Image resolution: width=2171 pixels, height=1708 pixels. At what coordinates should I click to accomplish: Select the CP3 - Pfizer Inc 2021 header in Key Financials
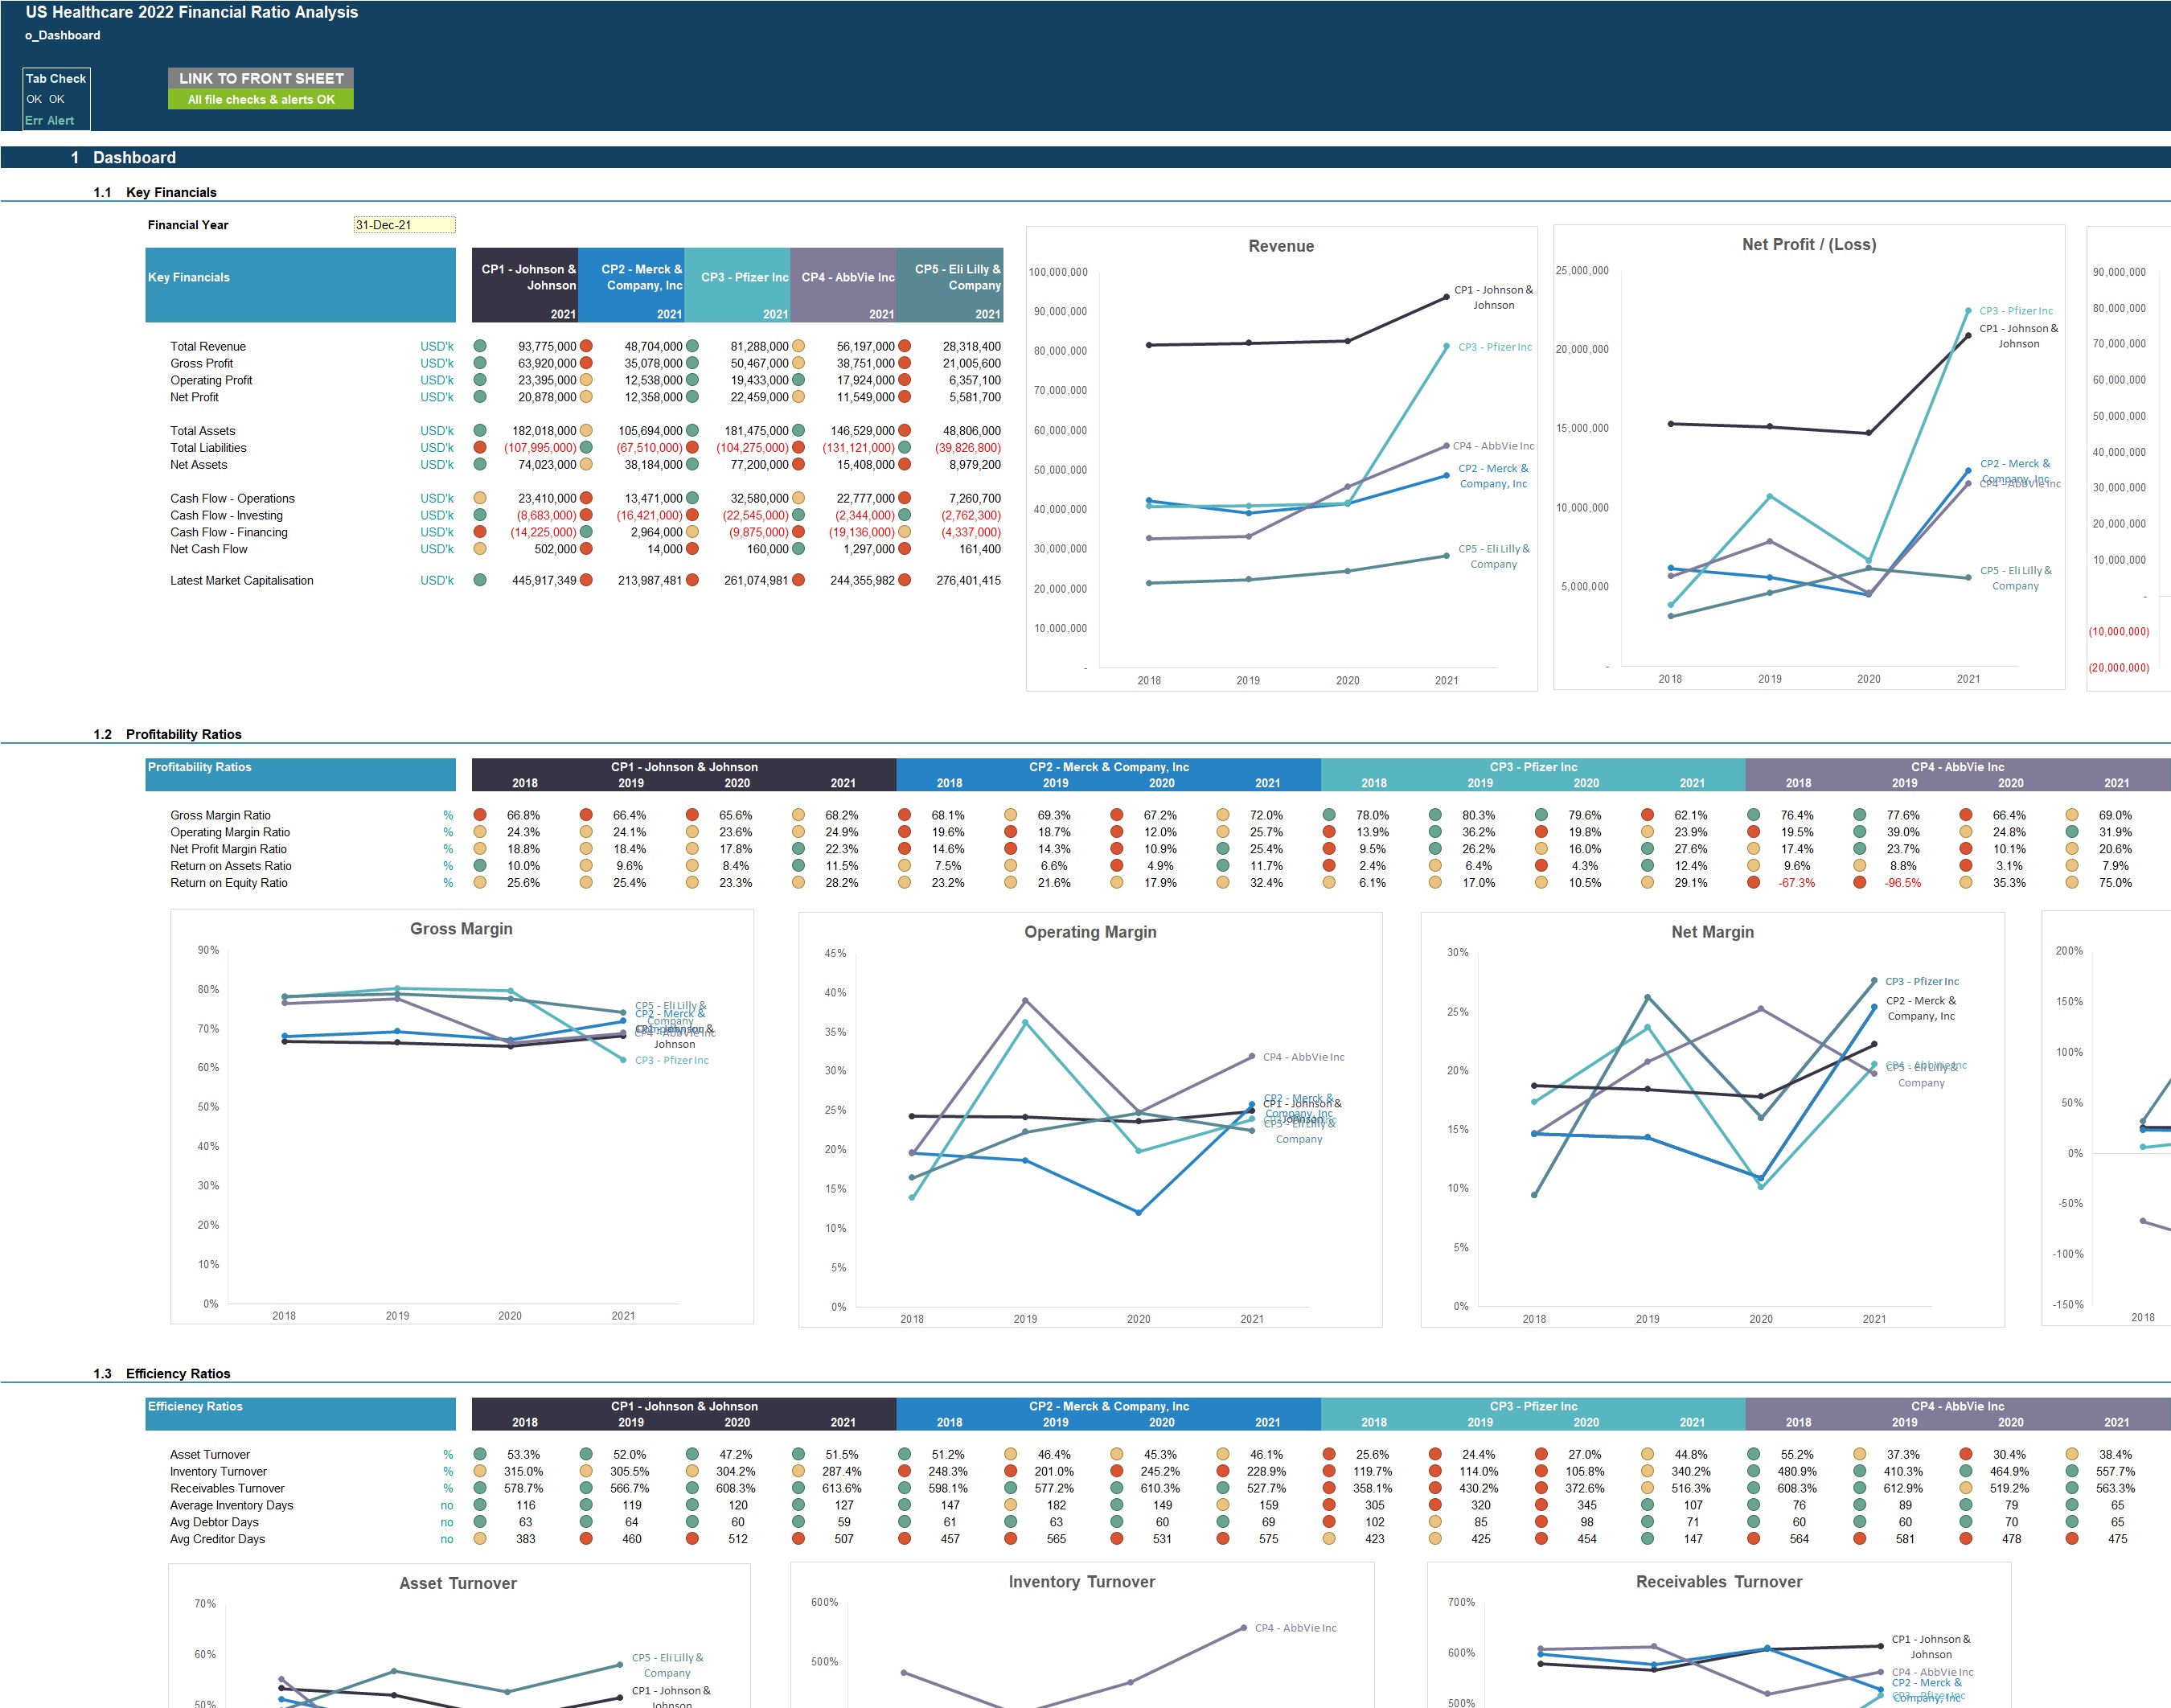(737, 285)
